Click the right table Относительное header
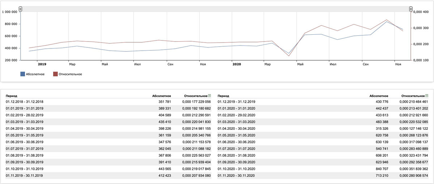 413,96
